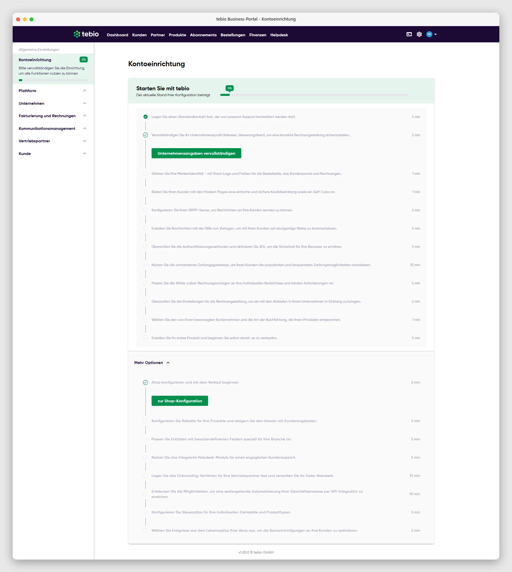Click Unternehmensangaben vervollständigen button
Image resolution: width=512 pixels, height=572 pixels.
point(196,153)
